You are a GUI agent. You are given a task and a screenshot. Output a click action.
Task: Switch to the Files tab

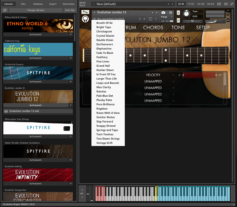(x=23, y=4)
